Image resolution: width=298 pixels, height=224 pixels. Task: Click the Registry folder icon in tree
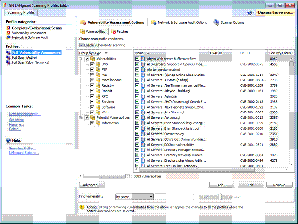coord(98,85)
